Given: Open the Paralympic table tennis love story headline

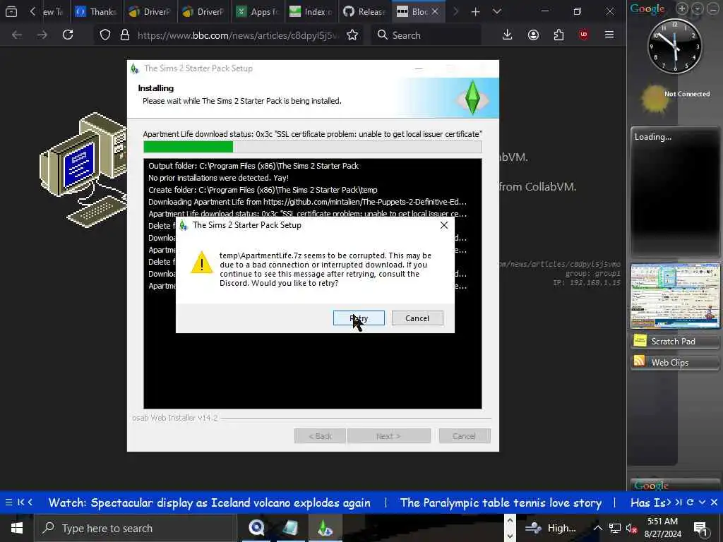Looking at the screenshot, I should pos(501,502).
